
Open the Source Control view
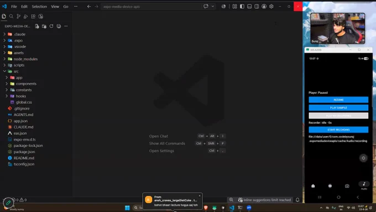(18, 16)
